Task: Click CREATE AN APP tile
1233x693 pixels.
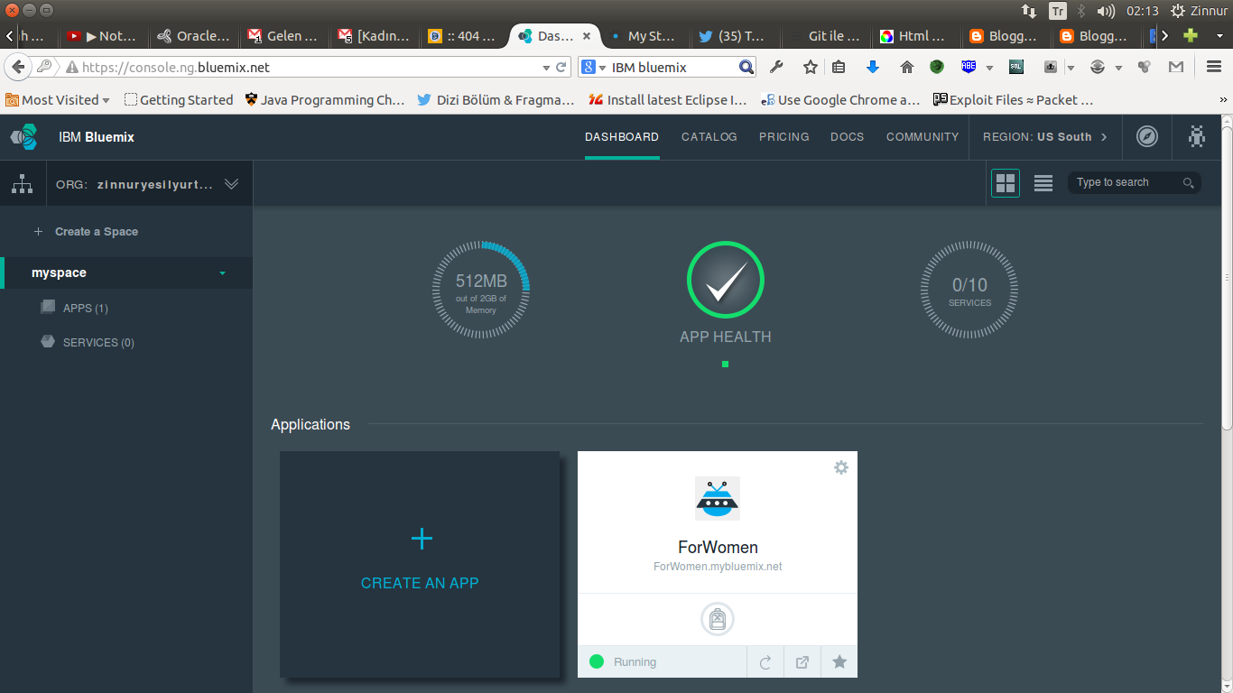Action: (x=420, y=564)
